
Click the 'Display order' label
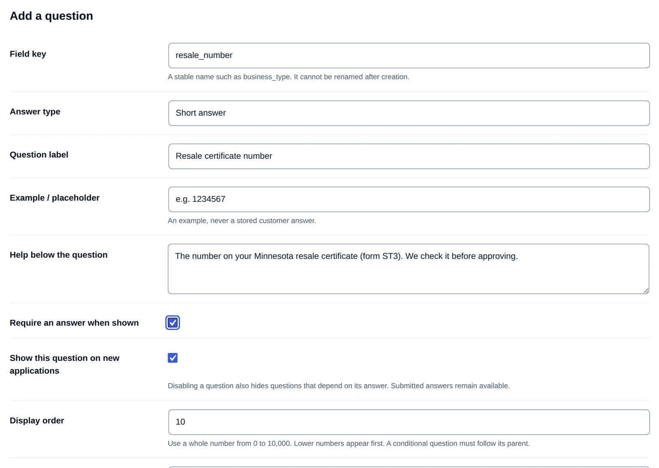point(37,421)
